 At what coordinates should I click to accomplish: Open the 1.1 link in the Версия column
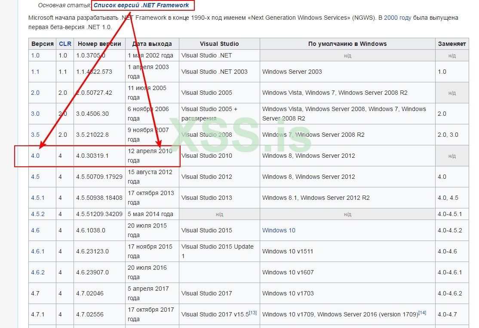[35, 72]
